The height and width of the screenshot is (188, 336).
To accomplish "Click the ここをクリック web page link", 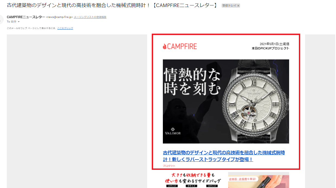I will click(65, 28).
